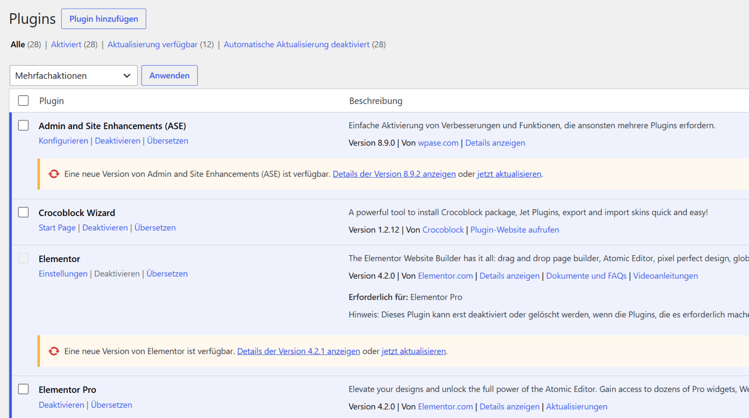This screenshot has width=749, height=418.
Task: Open Aktualisierungen link for Elementor Pro
Action: 576,406
